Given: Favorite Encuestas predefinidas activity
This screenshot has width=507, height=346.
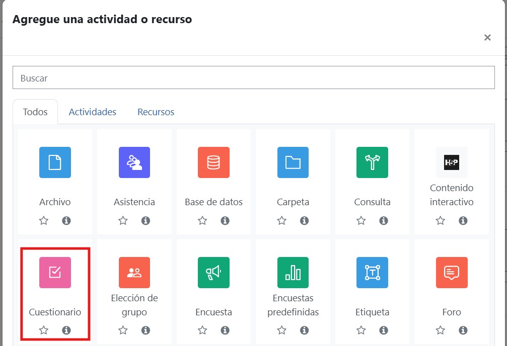Looking at the screenshot, I should [281, 330].
